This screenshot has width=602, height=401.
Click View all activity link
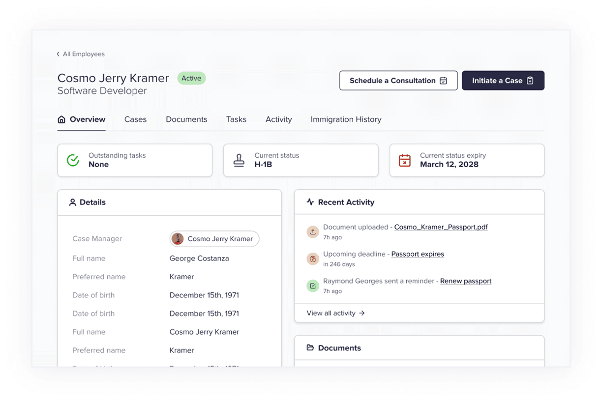336,313
